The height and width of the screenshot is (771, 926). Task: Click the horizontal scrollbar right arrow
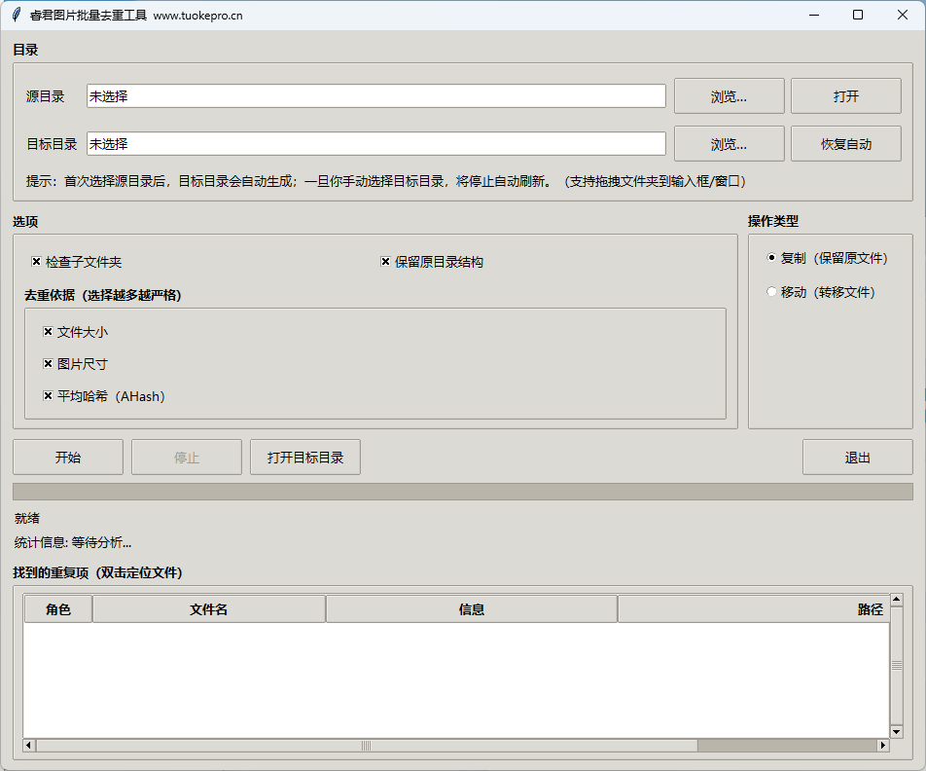tap(883, 746)
